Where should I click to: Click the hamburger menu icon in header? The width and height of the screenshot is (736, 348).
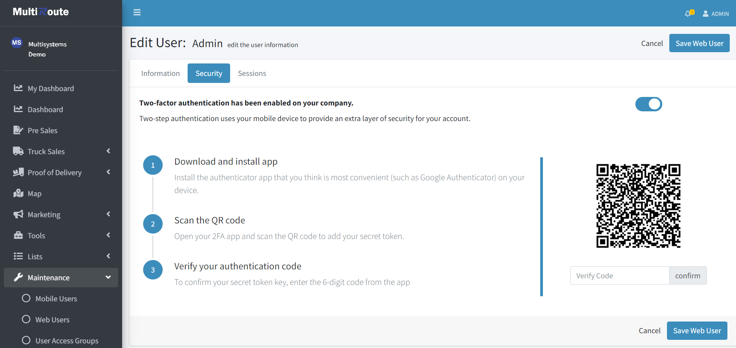click(137, 12)
